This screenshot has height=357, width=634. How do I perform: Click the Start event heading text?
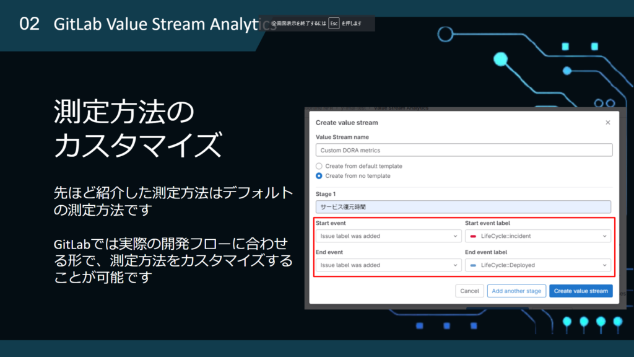tap(331, 223)
